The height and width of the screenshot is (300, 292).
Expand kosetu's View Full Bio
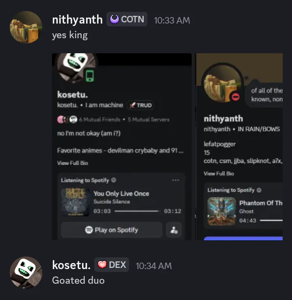(x=73, y=163)
